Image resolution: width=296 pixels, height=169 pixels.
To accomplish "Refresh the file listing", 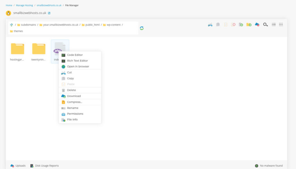I will 142,28.
